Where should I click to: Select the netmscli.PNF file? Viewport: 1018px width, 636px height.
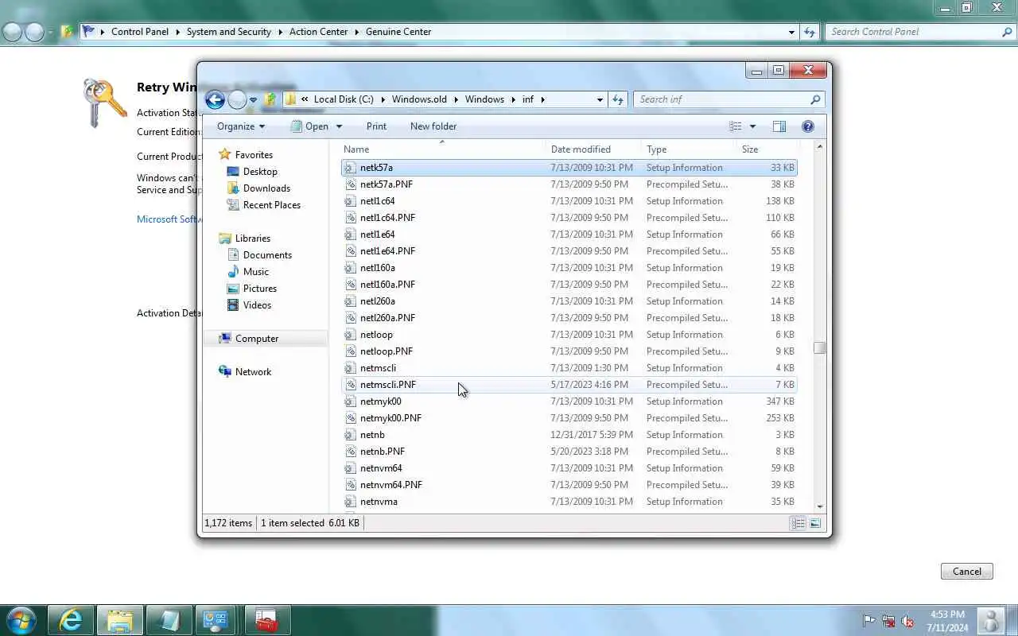pos(569,385)
